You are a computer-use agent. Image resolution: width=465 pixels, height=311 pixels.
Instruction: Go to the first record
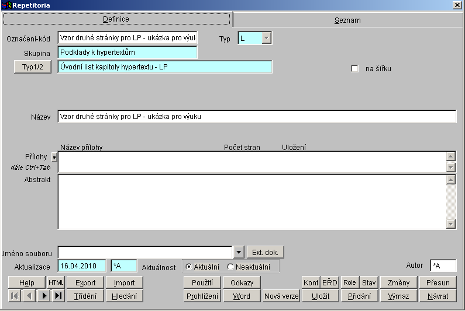tap(14, 296)
